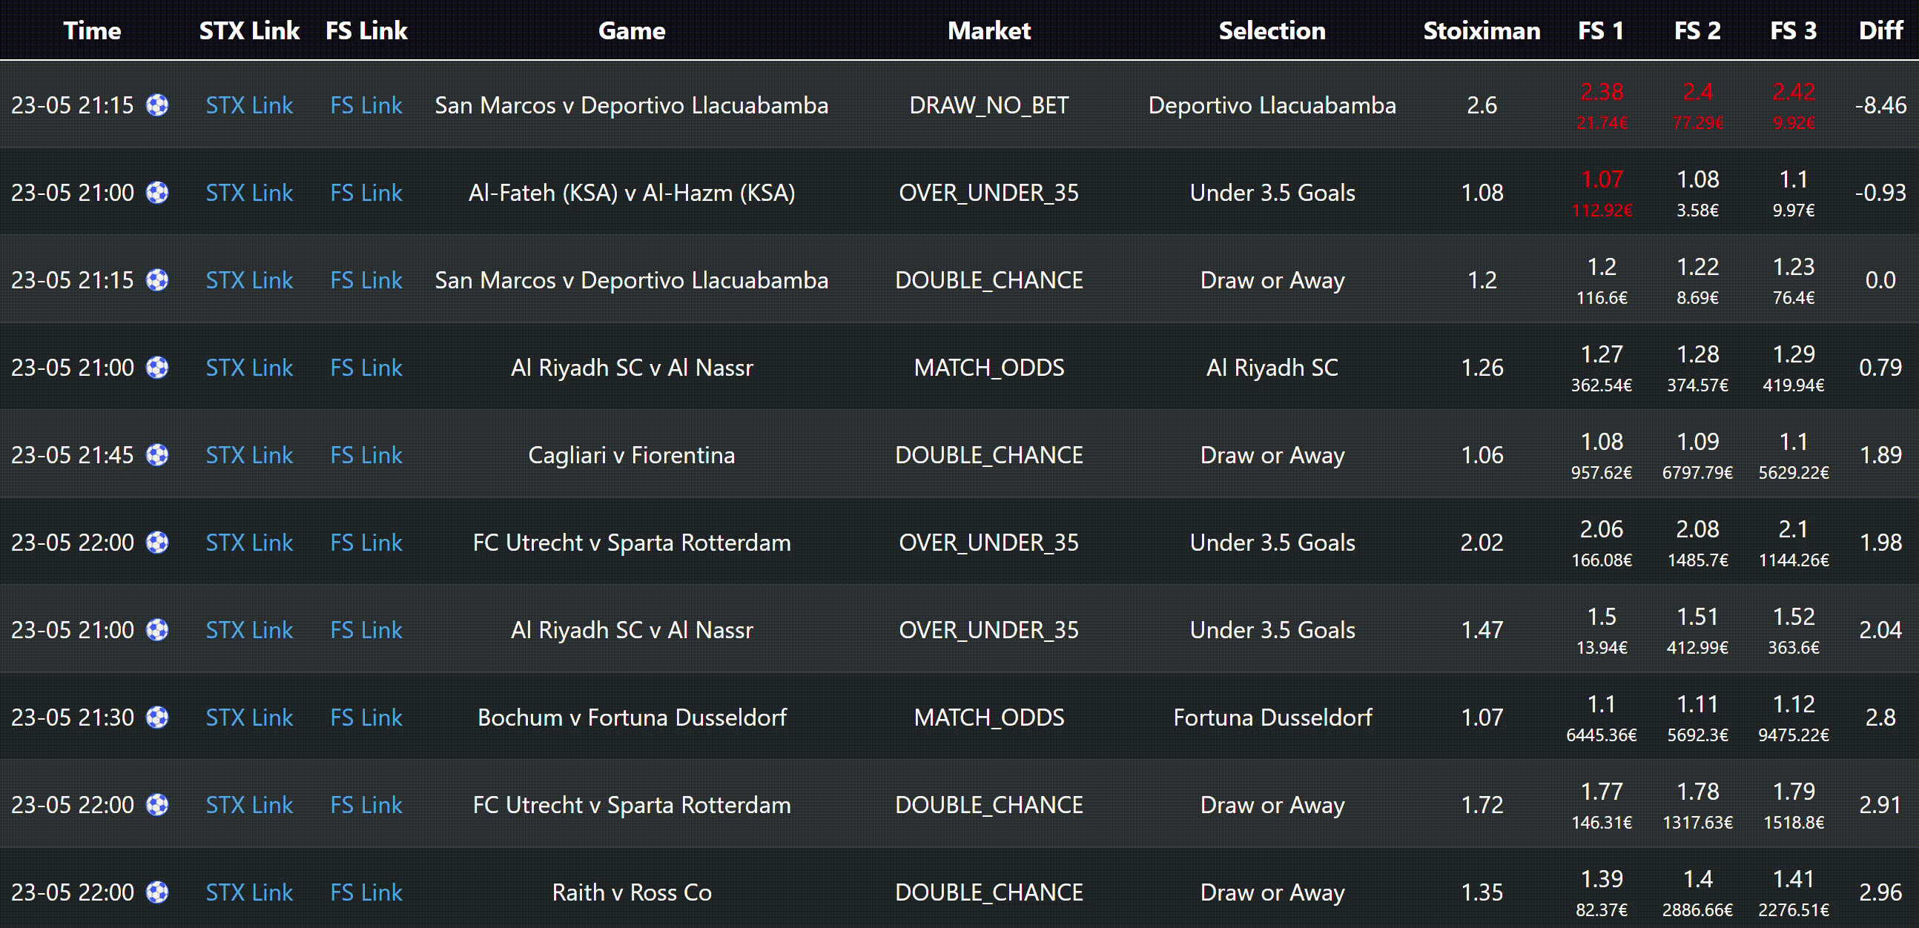The width and height of the screenshot is (1919, 928).
Task: Open STX Link for Raith v Ross Co
Action: (x=249, y=892)
